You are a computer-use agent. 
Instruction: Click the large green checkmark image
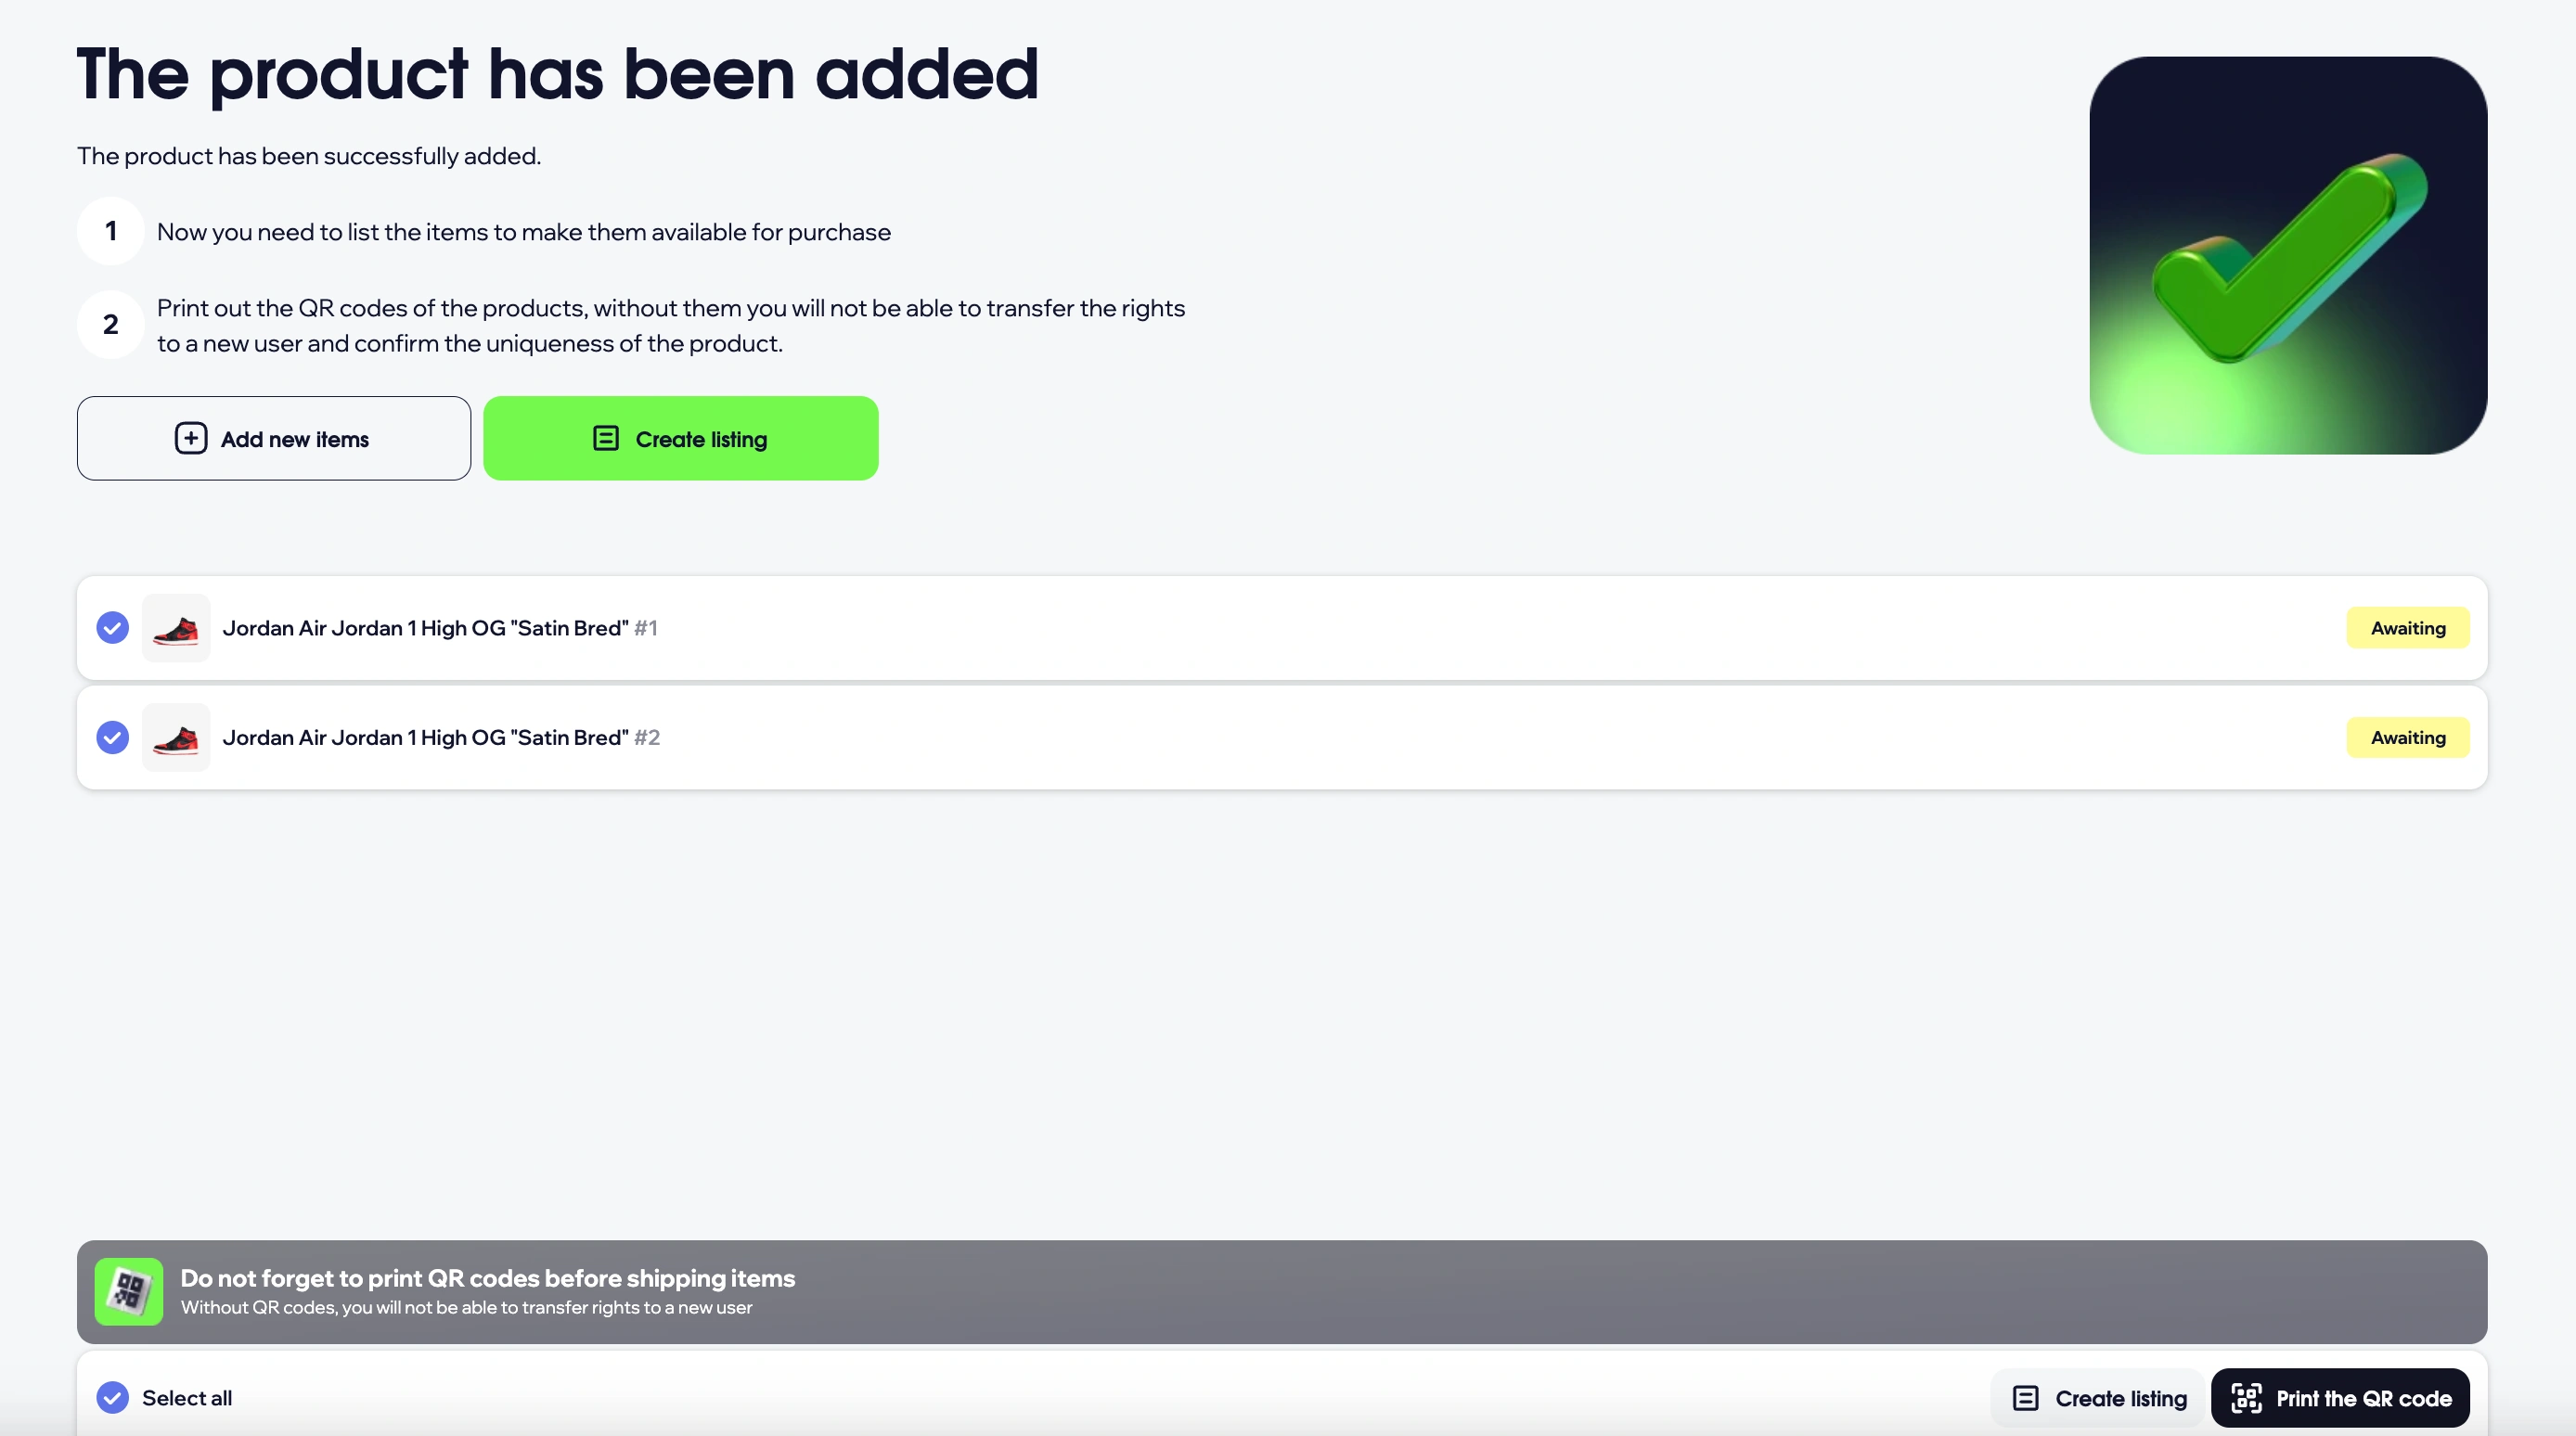2288,256
